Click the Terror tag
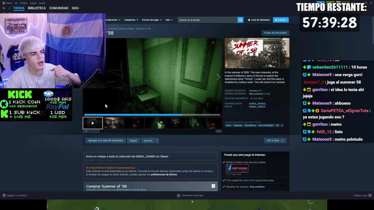 (x=228, y=125)
